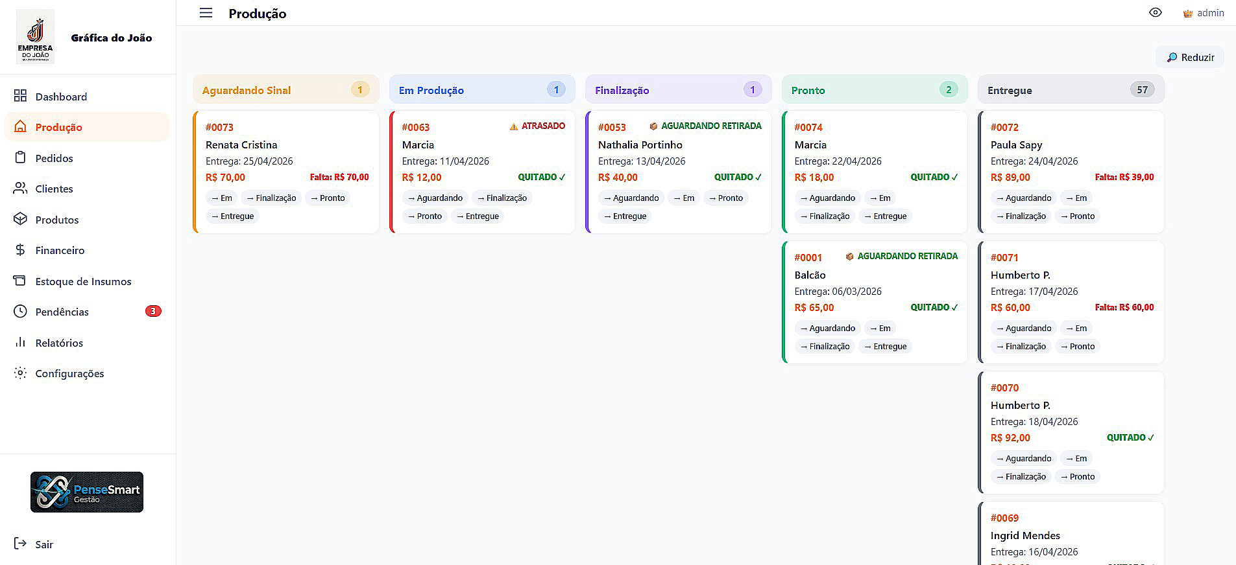Viewport: 1236px width, 565px height.
Task: Move order #0053 to Pronto
Action: (x=725, y=198)
